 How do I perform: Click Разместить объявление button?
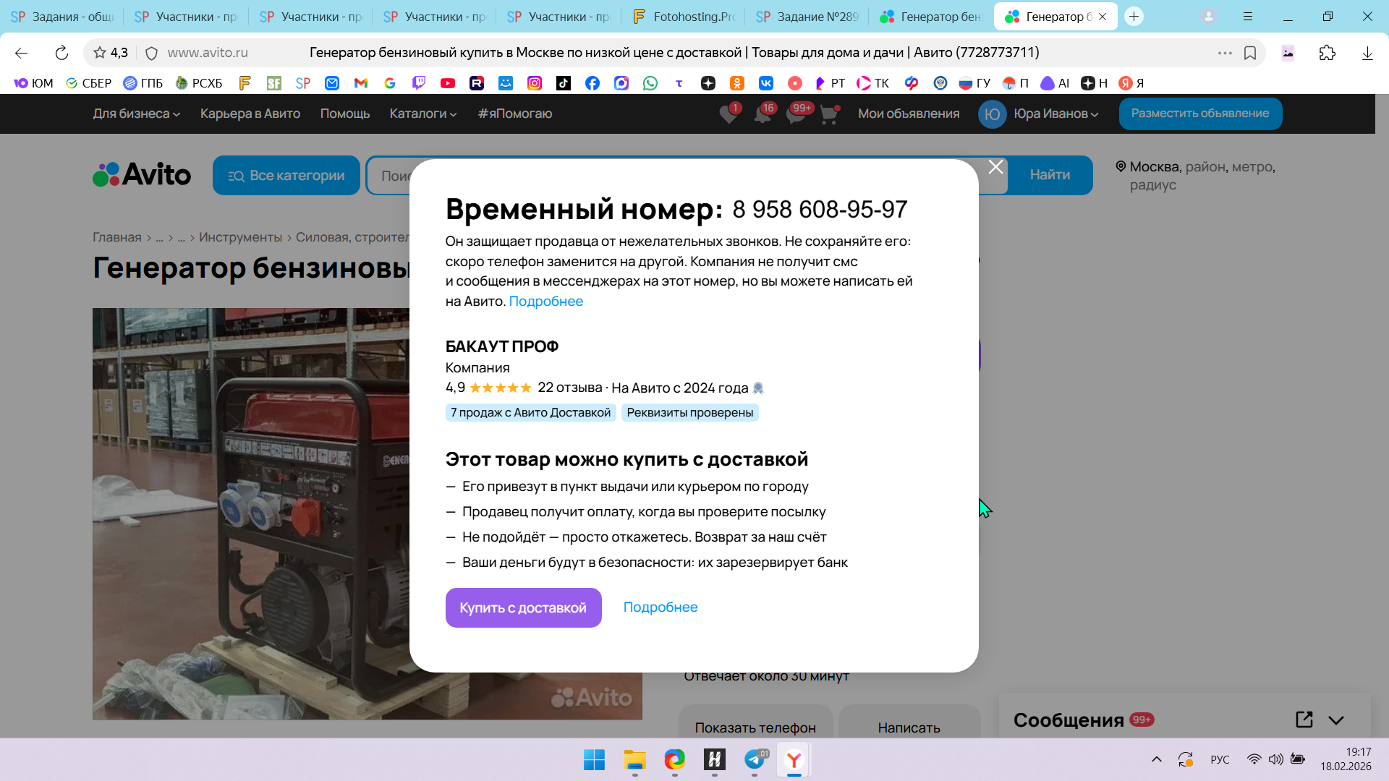[1199, 114]
